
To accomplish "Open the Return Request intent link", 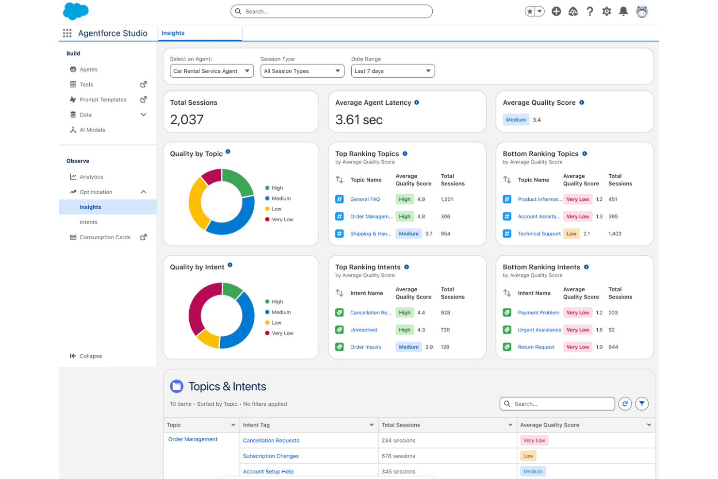I will coord(536,347).
